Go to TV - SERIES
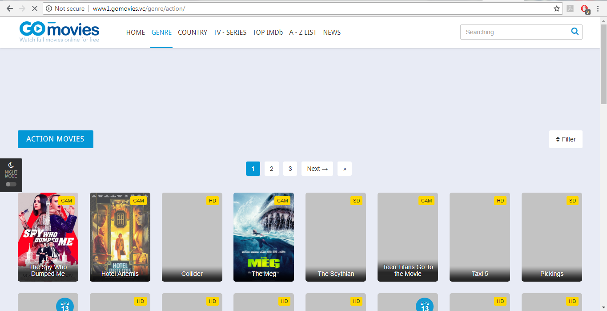607x311 pixels. (230, 32)
